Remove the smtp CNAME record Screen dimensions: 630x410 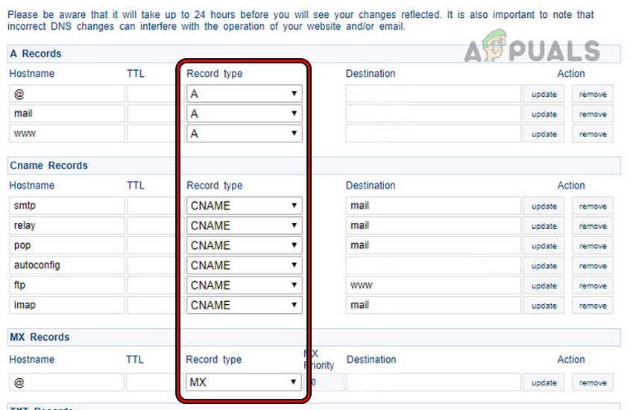click(x=593, y=206)
